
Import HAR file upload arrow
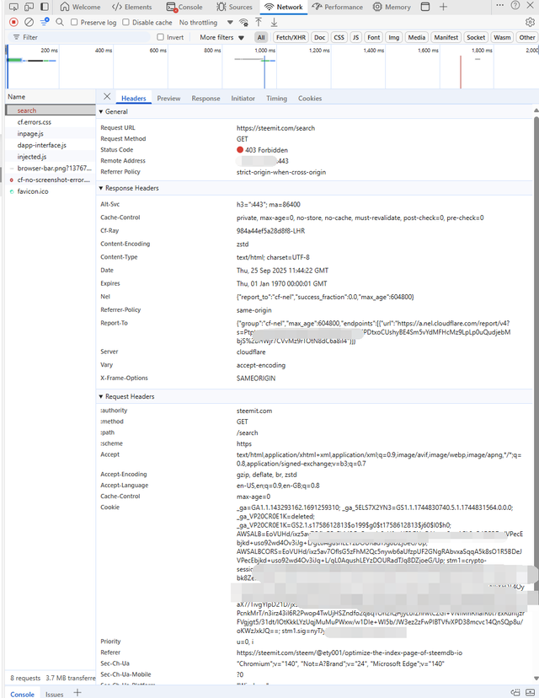259,22
